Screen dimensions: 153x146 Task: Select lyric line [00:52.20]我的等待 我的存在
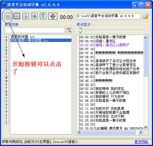pyautogui.click(x=101, y=89)
